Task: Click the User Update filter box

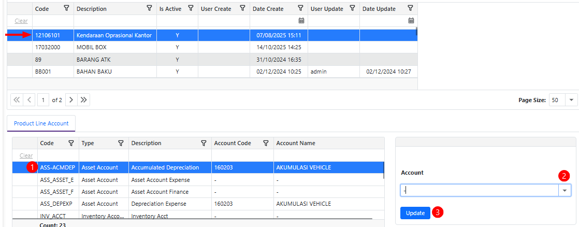Action: [334, 21]
